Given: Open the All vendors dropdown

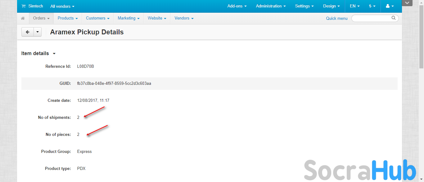Looking at the screenshot, I should pyautogui.click(x=62, y=6).
